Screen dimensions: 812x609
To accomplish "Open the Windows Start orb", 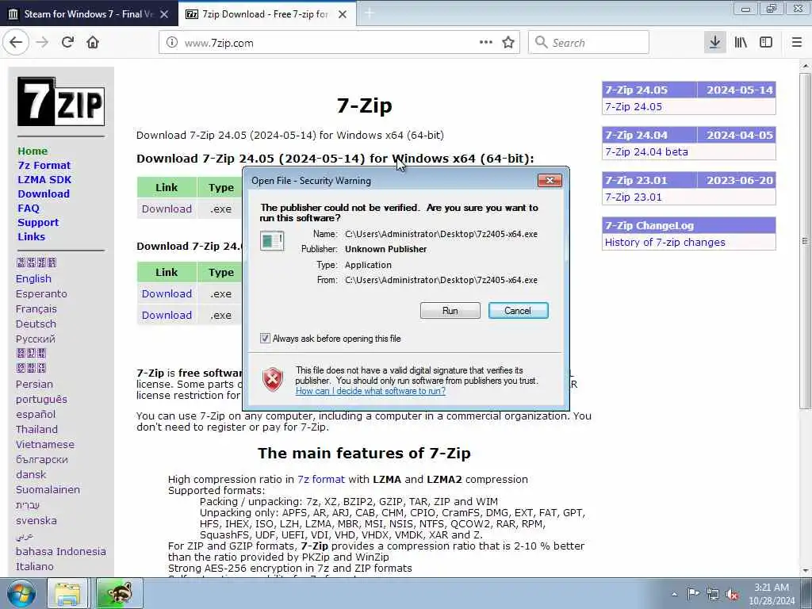I will pos(21,593).
